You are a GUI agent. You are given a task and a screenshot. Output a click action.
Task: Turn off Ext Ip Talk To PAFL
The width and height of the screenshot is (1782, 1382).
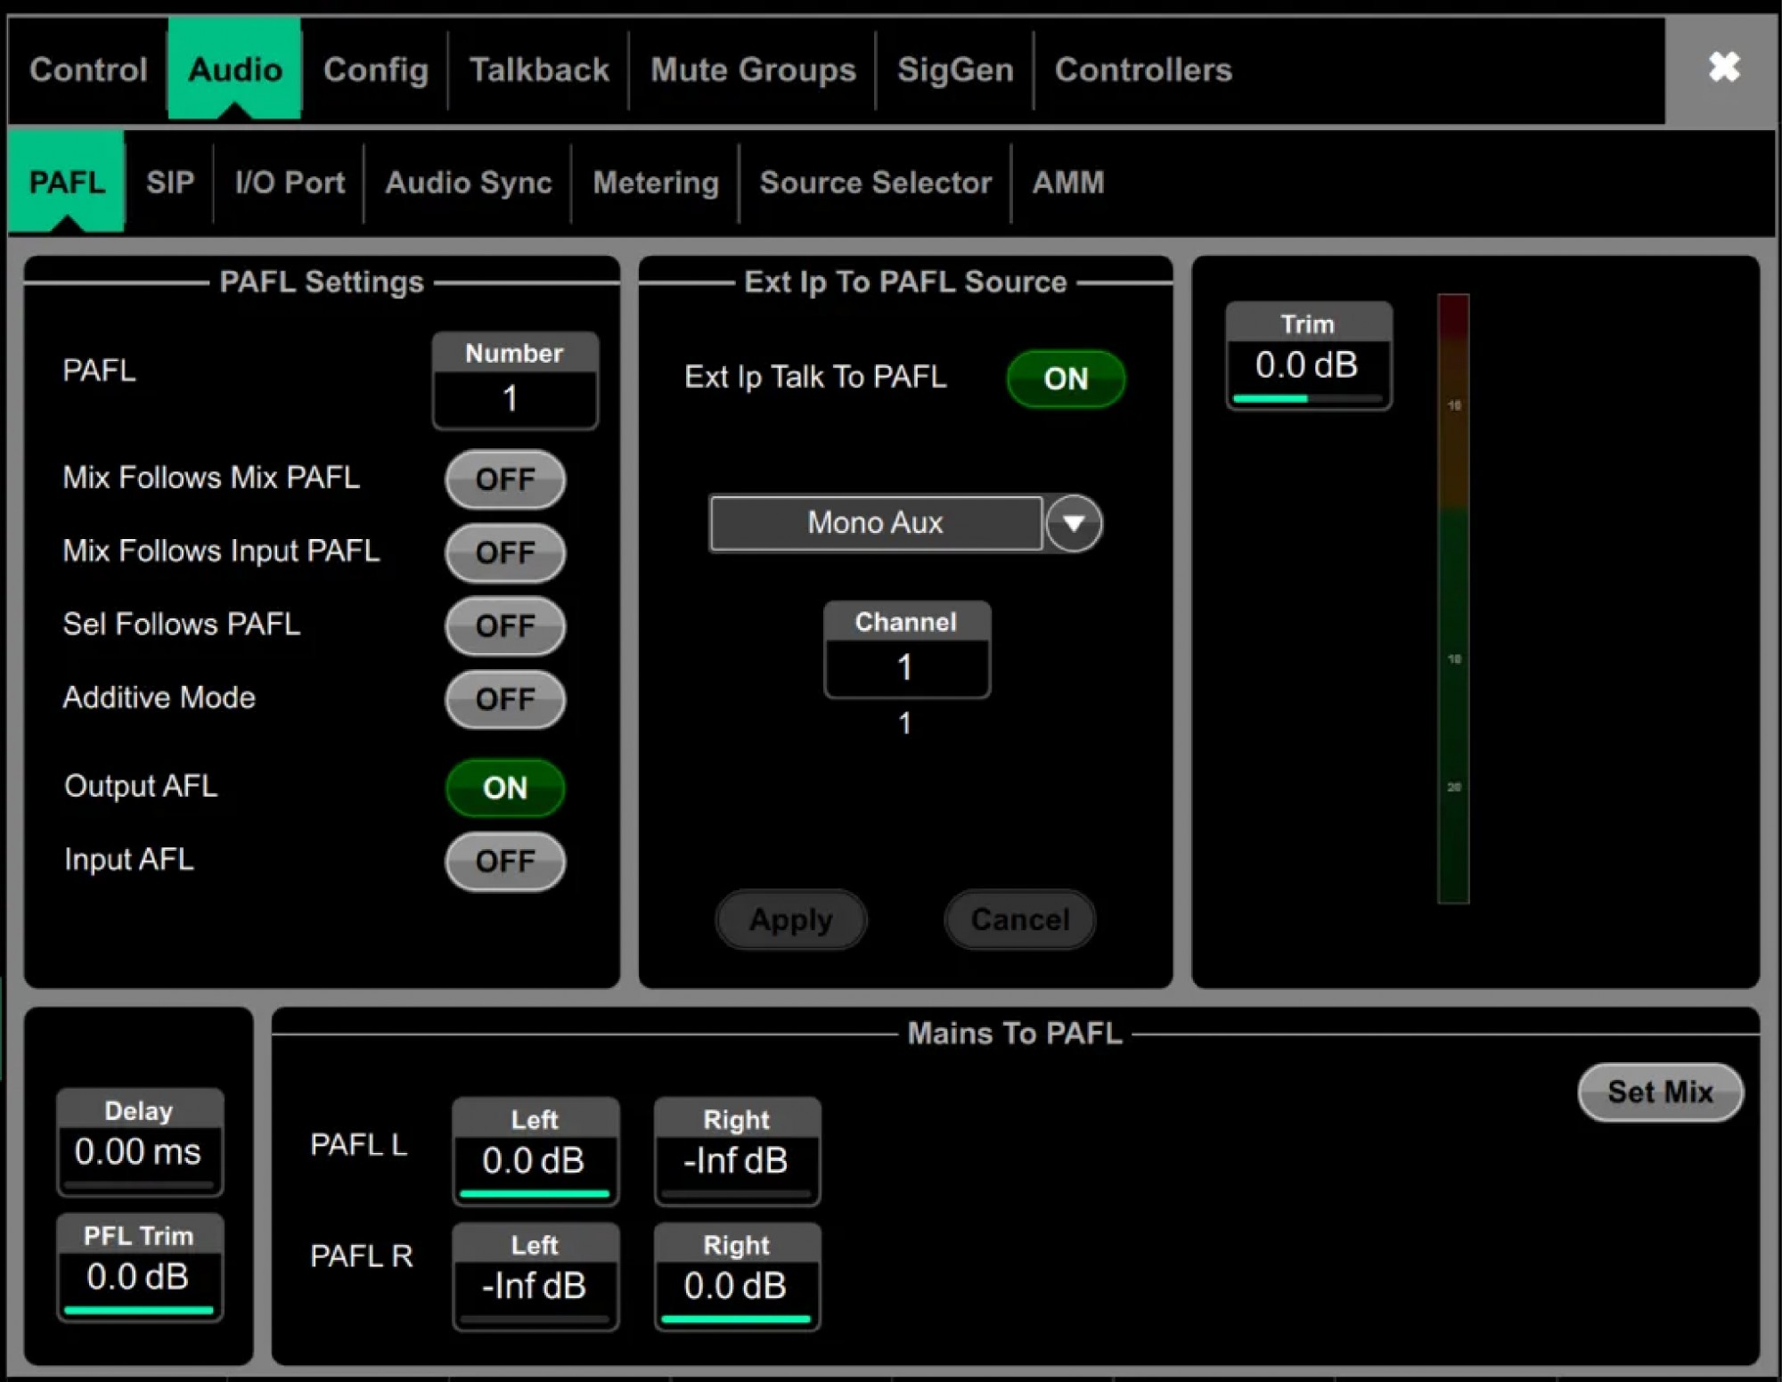1065,379
